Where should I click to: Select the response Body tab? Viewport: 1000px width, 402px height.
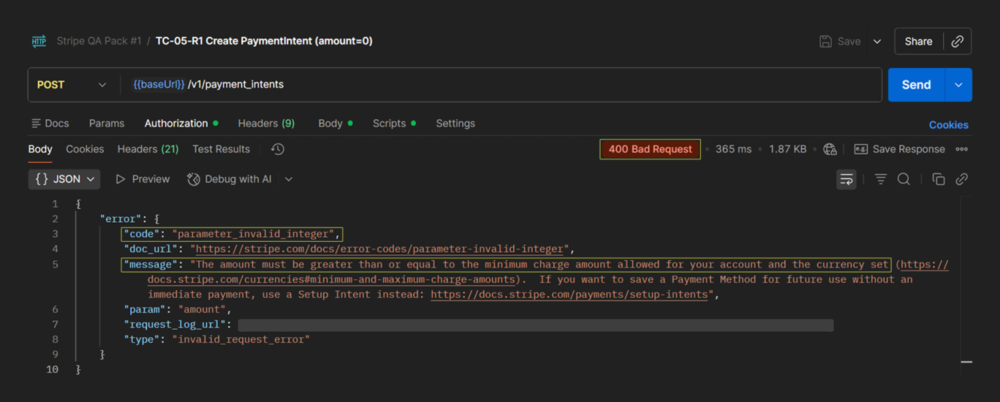click(x=40, y=149)
